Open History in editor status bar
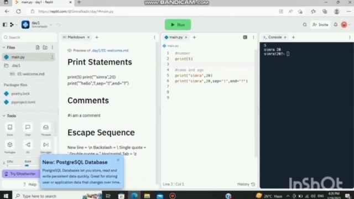This screenshot has height=199, width=354. 246,184
